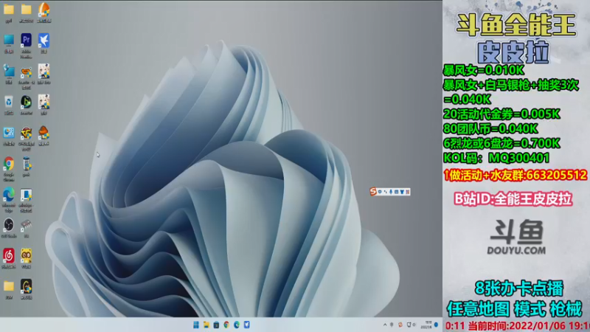Open the red NetEase Cloud Music shortcut
Viewport: 590px width, 332px height.
(x=9, y=256)
